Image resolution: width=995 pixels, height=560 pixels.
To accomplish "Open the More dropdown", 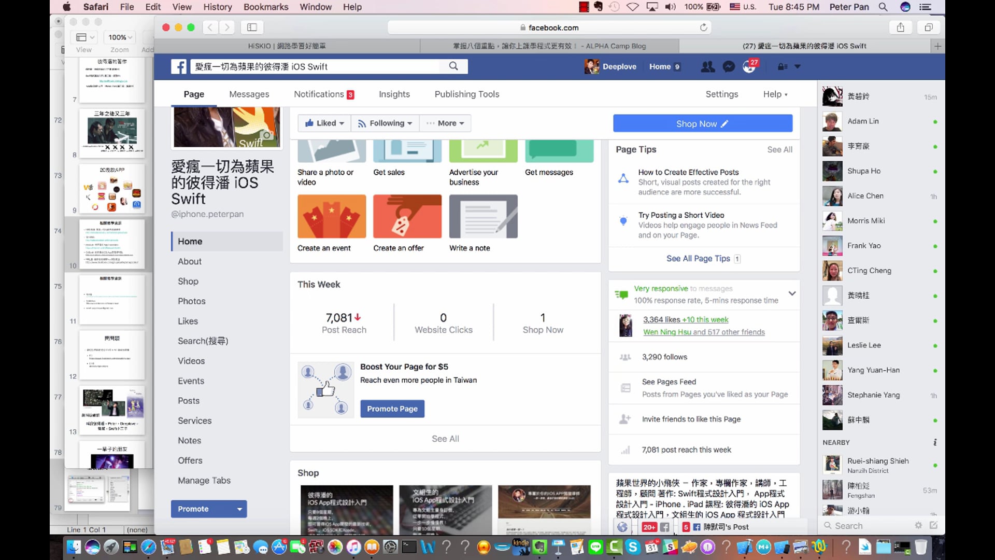I will click(445, 123).
